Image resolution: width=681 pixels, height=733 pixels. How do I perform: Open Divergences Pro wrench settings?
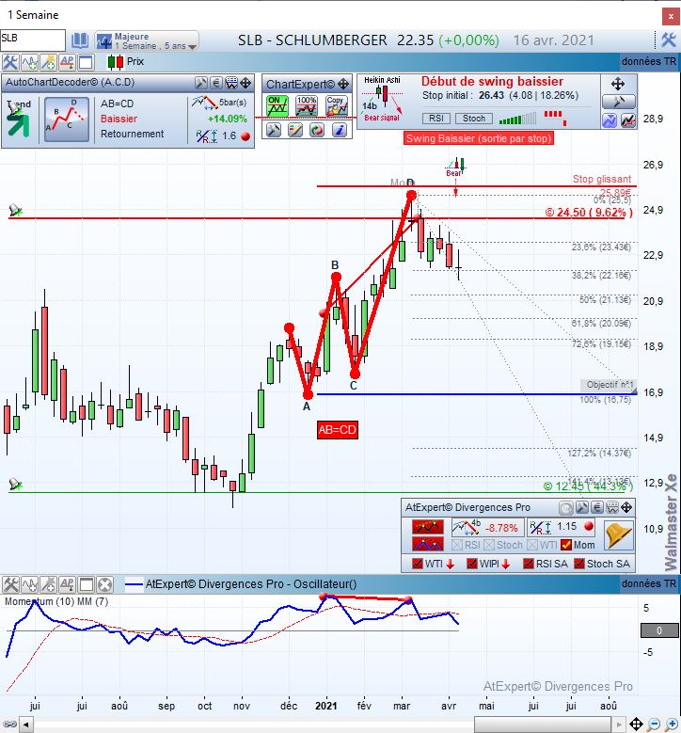tap(581, 508)
